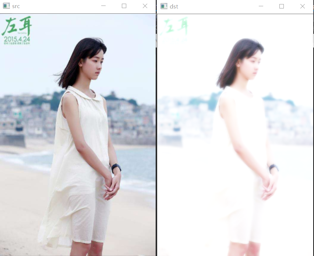
Task: Click the src window title text
Action: tap(16, 6)
